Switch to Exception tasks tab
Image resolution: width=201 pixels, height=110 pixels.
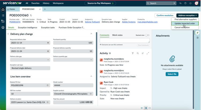[x=48, y=27]
